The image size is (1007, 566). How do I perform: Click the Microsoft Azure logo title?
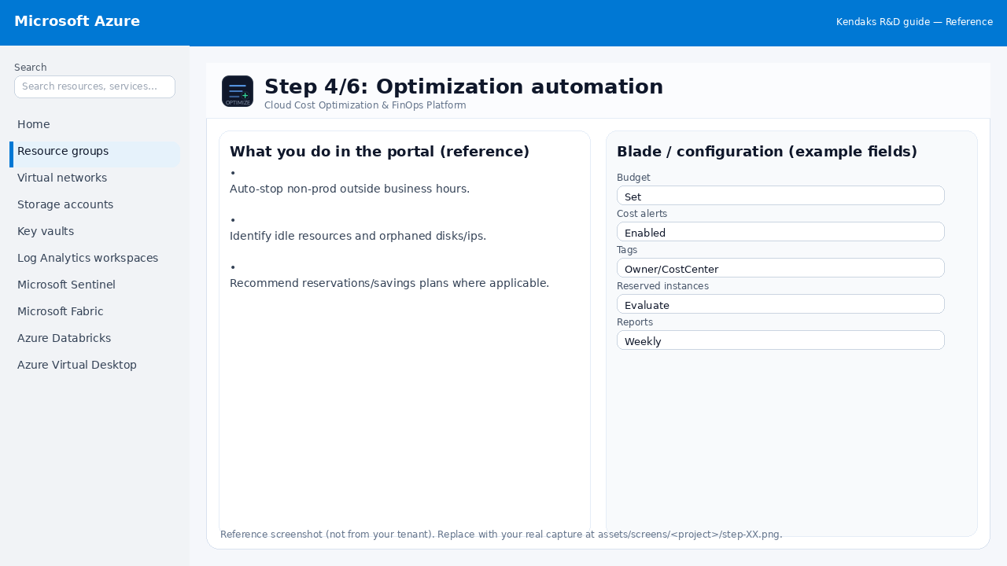pyautogui.click(x=77, y=21)
